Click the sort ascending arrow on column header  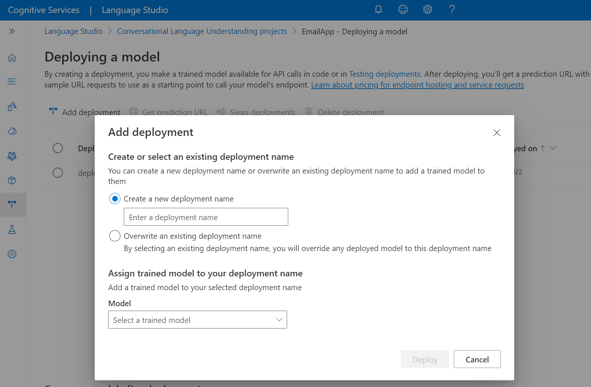click(543, 149)
